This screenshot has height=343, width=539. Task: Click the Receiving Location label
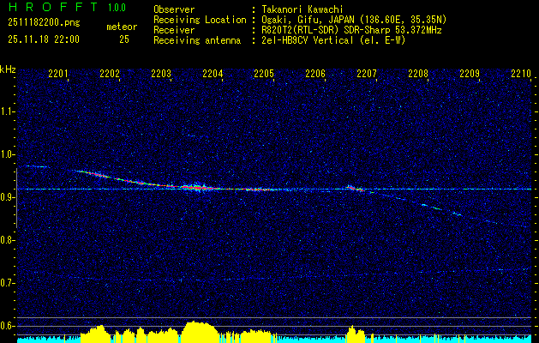tap(200, 20)
